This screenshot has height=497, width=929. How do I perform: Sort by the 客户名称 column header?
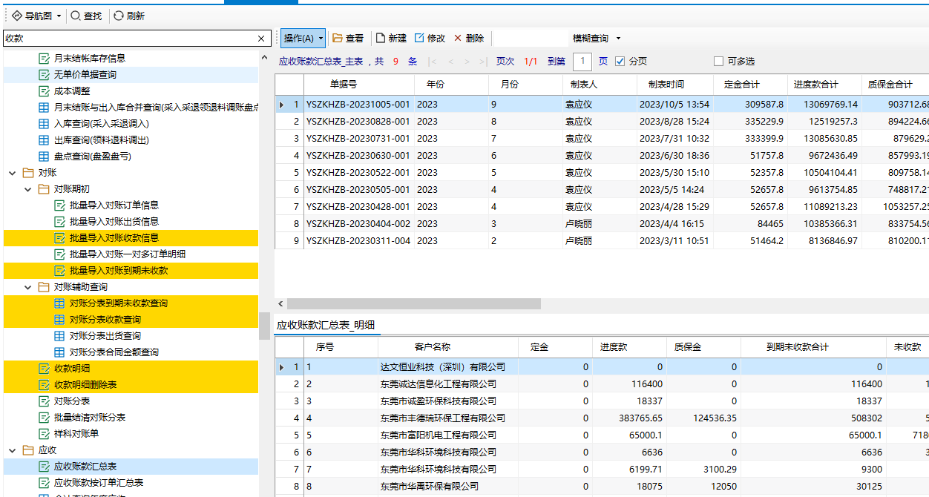pos(448,347)
